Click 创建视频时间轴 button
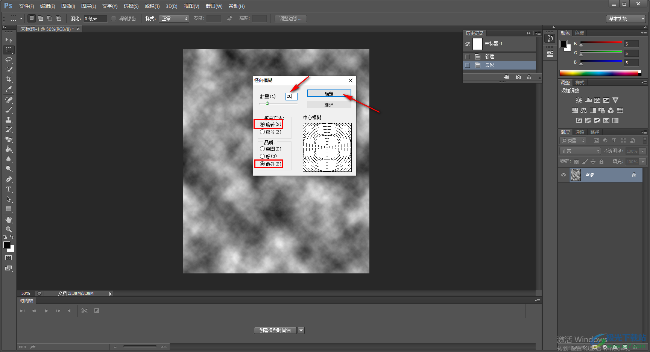 pyautogui.click(x=275, y=330)
